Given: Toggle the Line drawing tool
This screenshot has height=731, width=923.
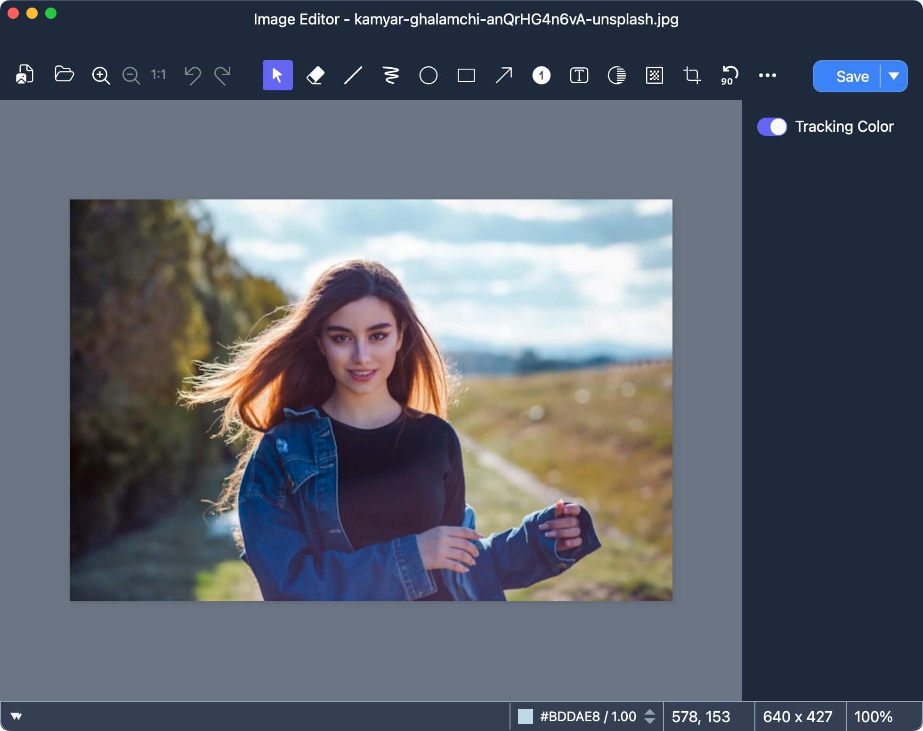Looking at the screenshot, I should [x=353, y=75].
